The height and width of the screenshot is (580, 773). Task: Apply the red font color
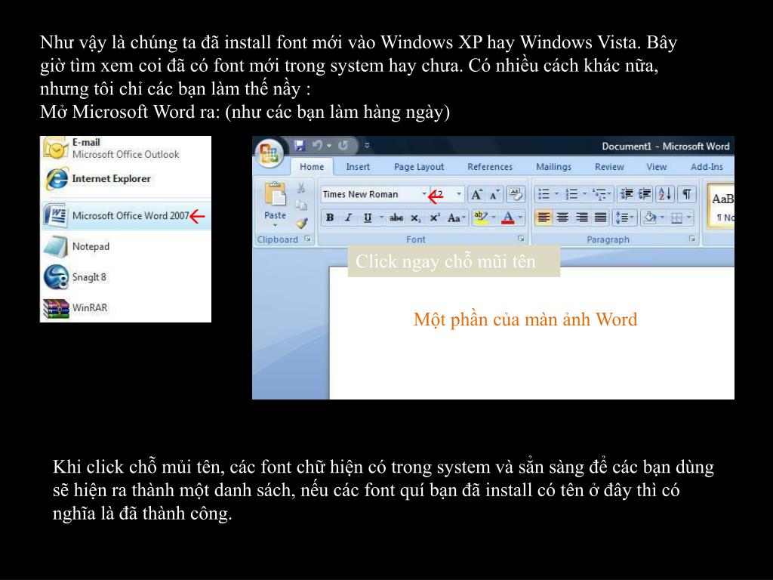coord(508,217)
